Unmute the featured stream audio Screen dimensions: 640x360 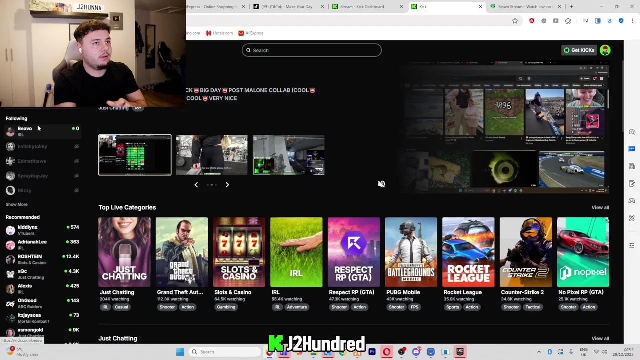point(381,184)
